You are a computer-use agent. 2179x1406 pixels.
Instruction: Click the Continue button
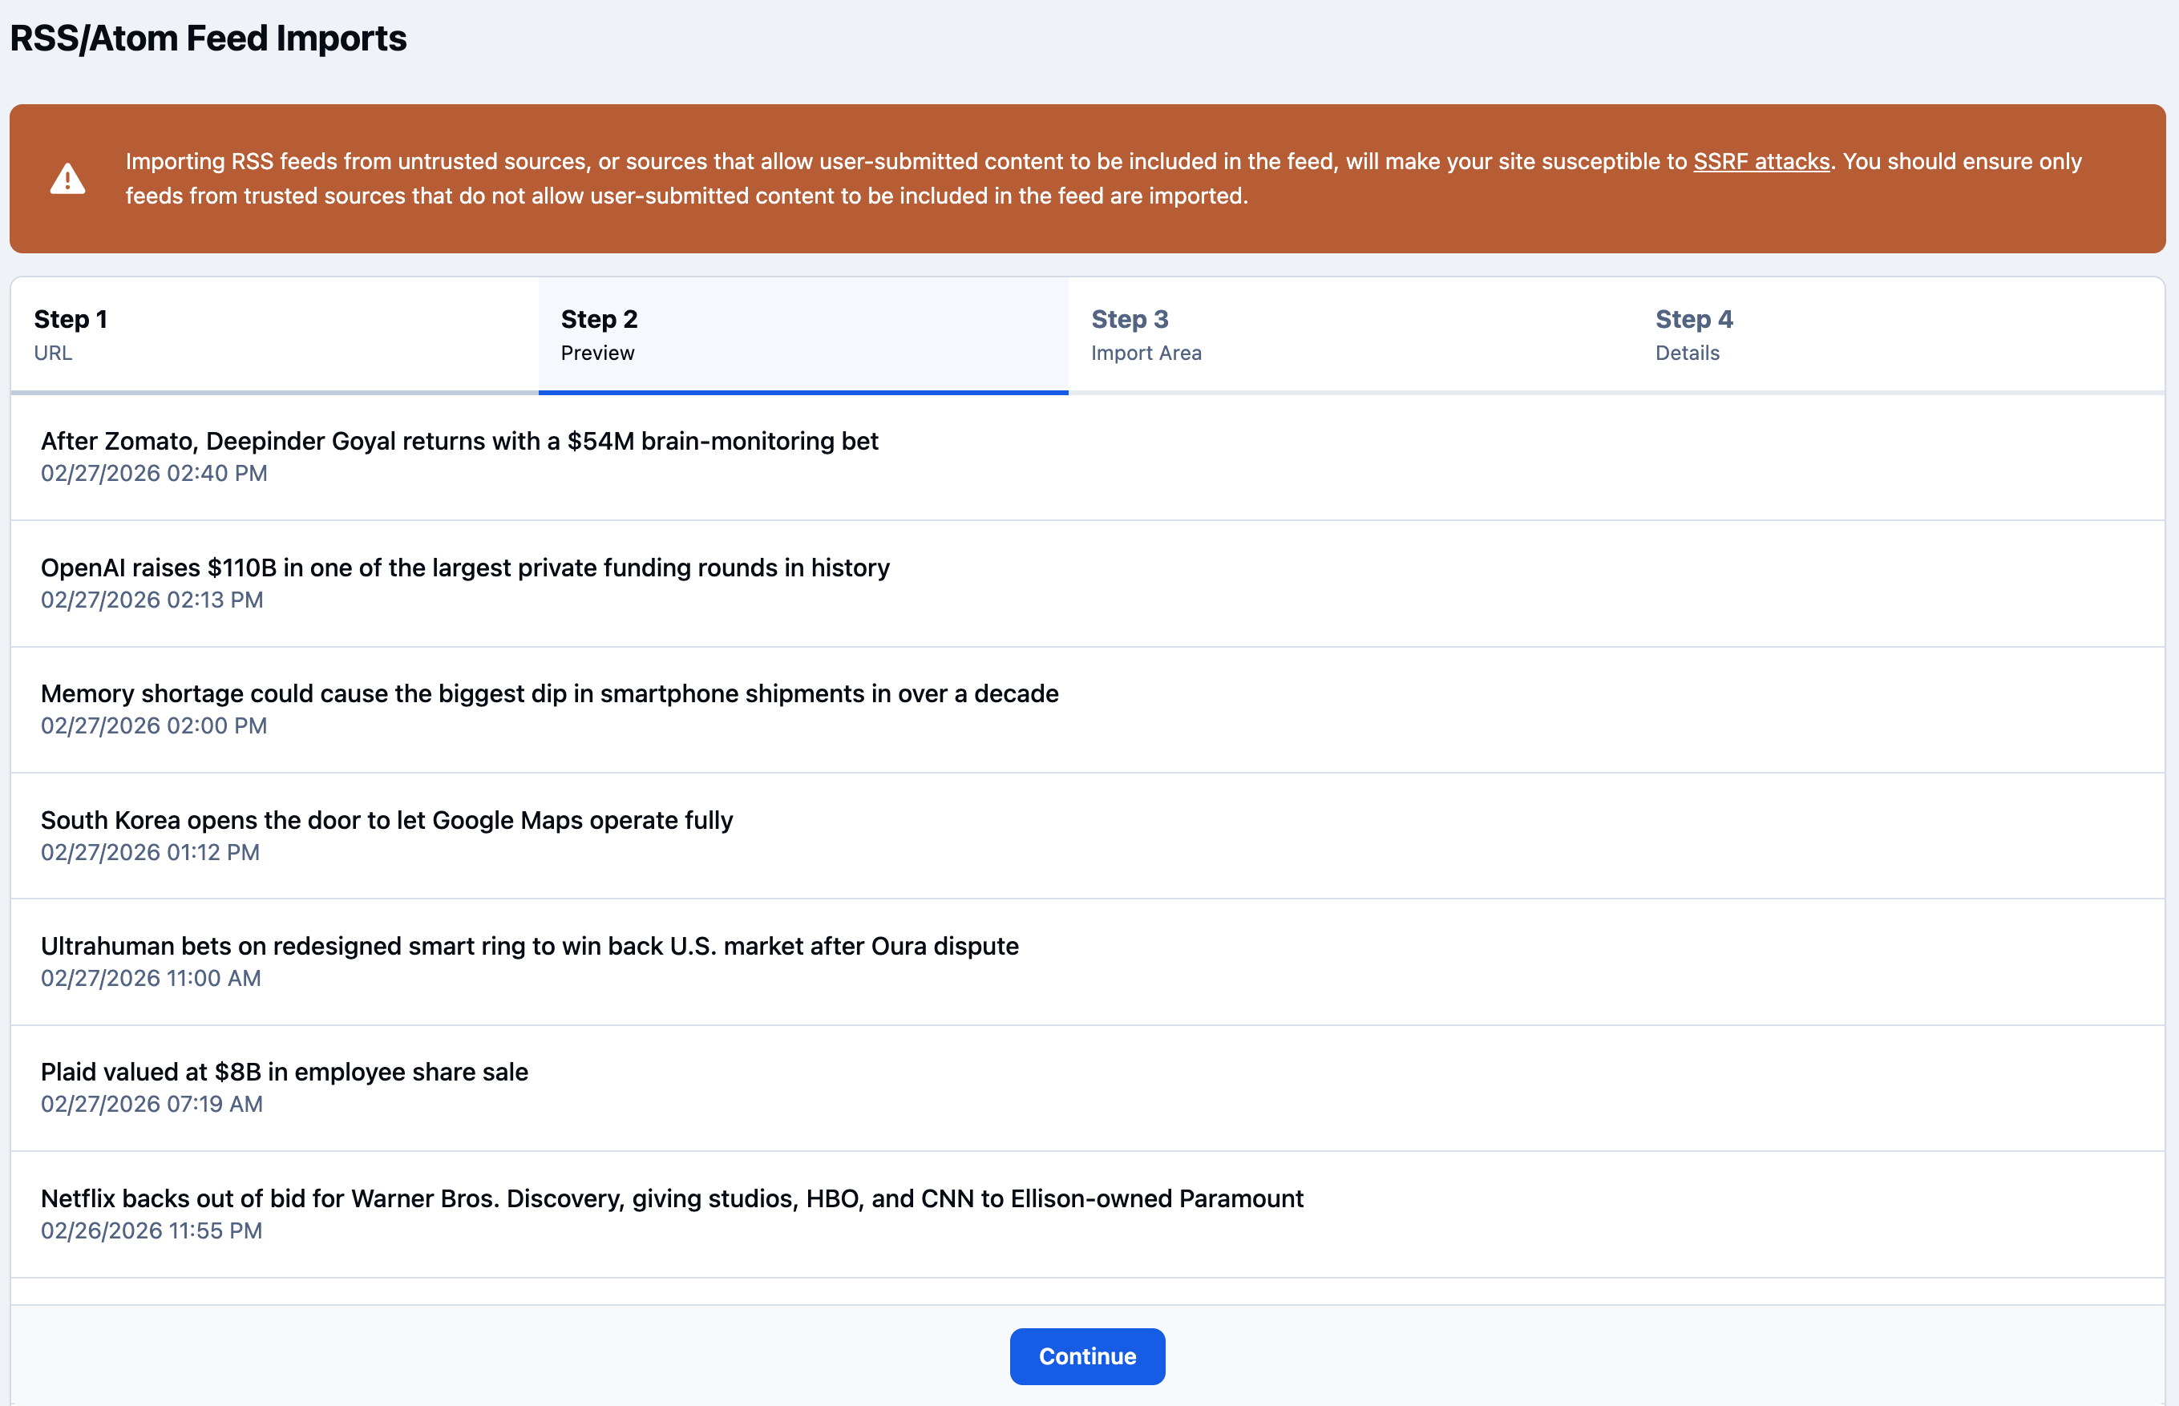tap(1087, 1355)
